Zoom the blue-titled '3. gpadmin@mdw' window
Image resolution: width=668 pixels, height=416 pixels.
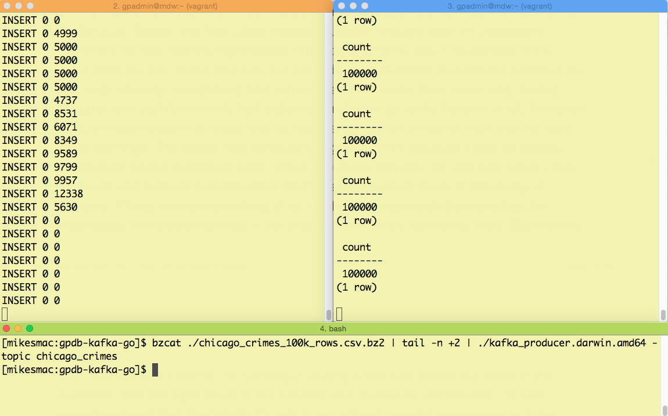tap(364, 6)
